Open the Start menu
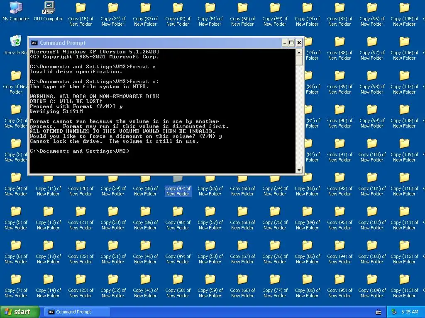Viewport: 425px width, 318px height. 20,312
